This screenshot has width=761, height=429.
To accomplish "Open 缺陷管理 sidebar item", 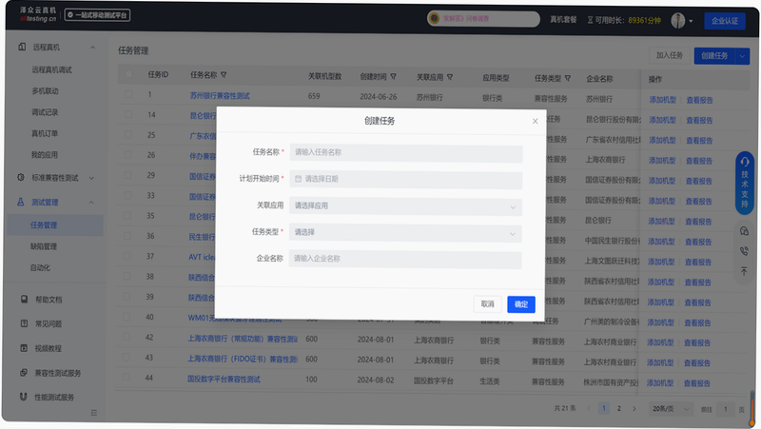I will pyautogui.click(x=44, y=246).
